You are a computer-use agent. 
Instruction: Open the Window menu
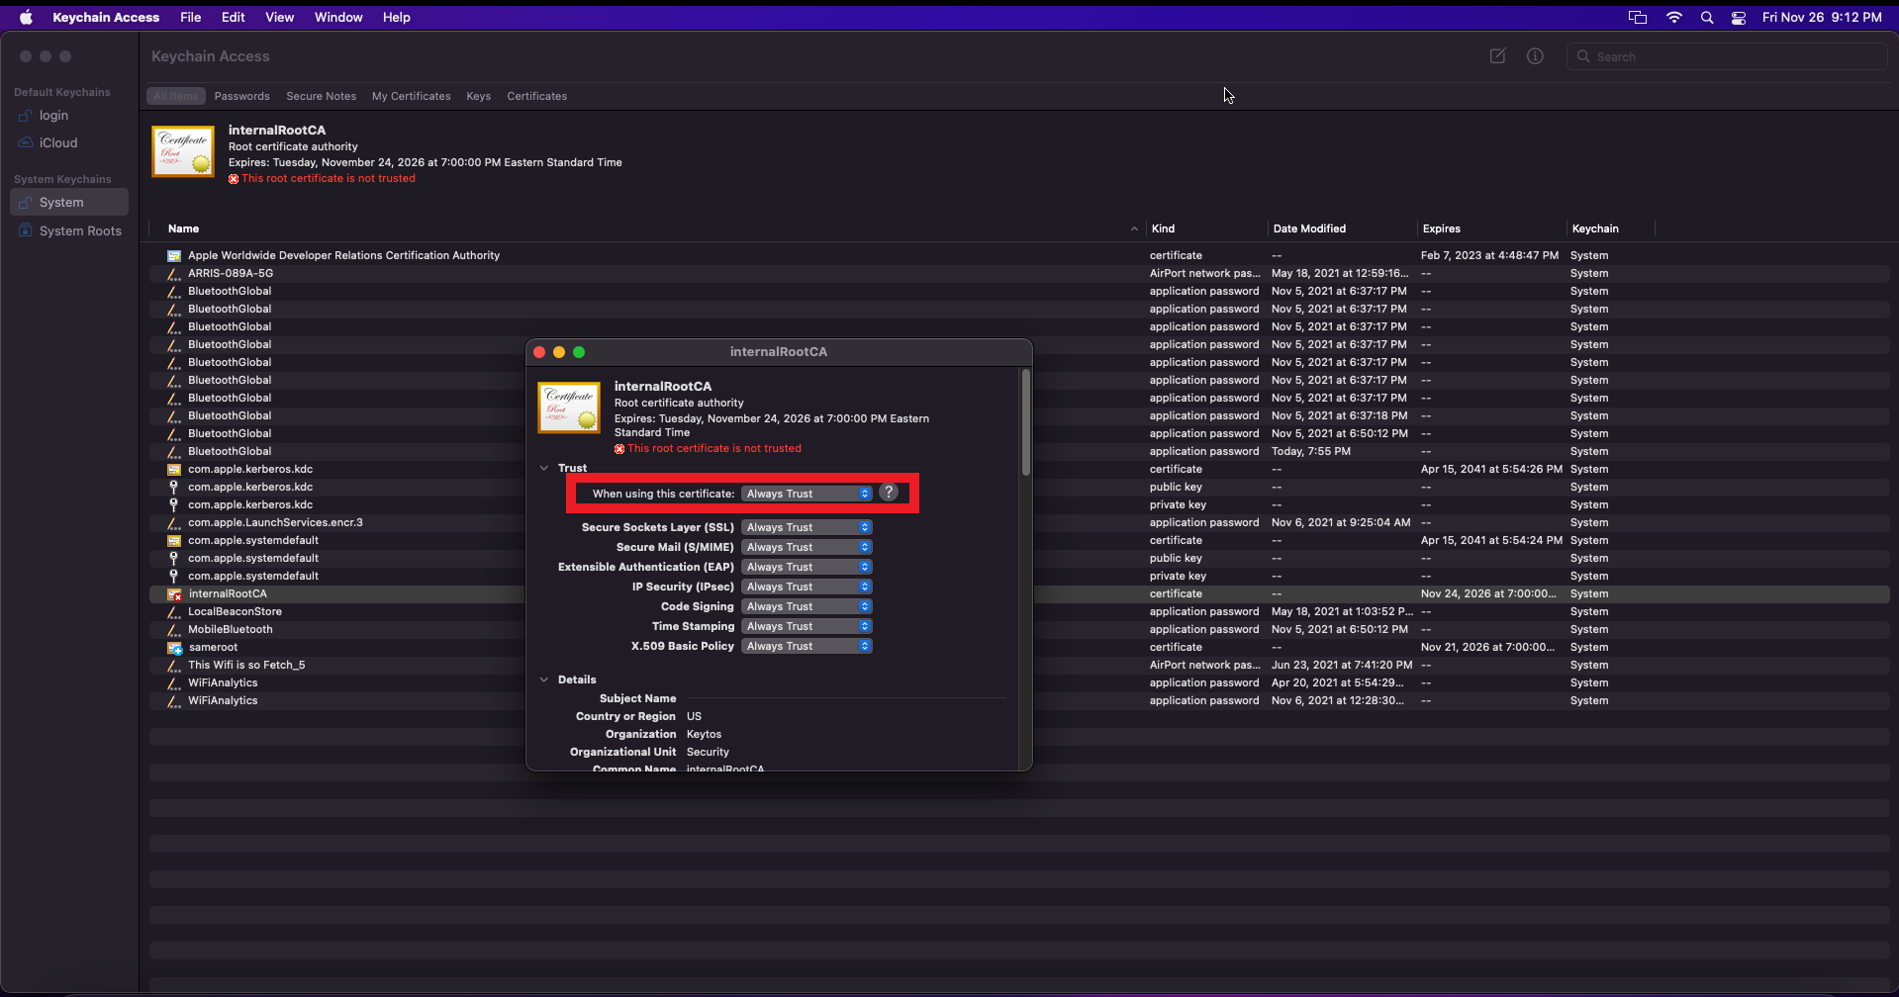tap(338, 17)
